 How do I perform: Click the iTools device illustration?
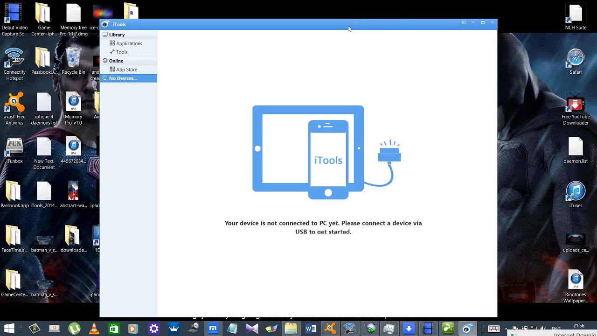326,152
